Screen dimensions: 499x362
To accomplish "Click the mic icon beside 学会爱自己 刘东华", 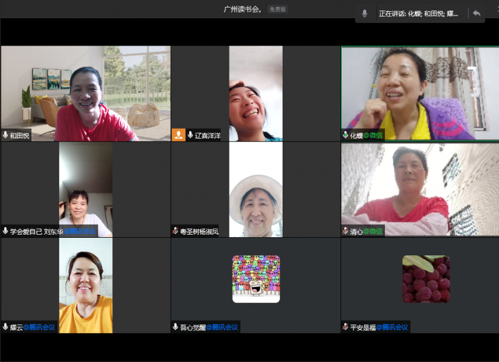I will pyautogui.click(x=6, y=231).
